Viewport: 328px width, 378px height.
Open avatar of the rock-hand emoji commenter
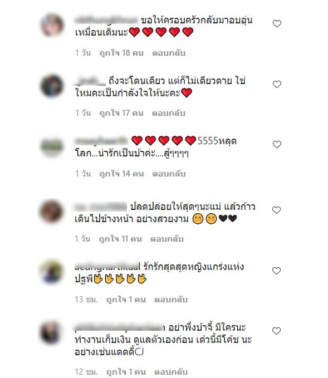51,272
